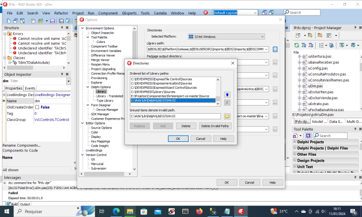Open File Explorer from the taskbar
The width and height of the screenshot is (362, 217).
click(x=130, y=211)
